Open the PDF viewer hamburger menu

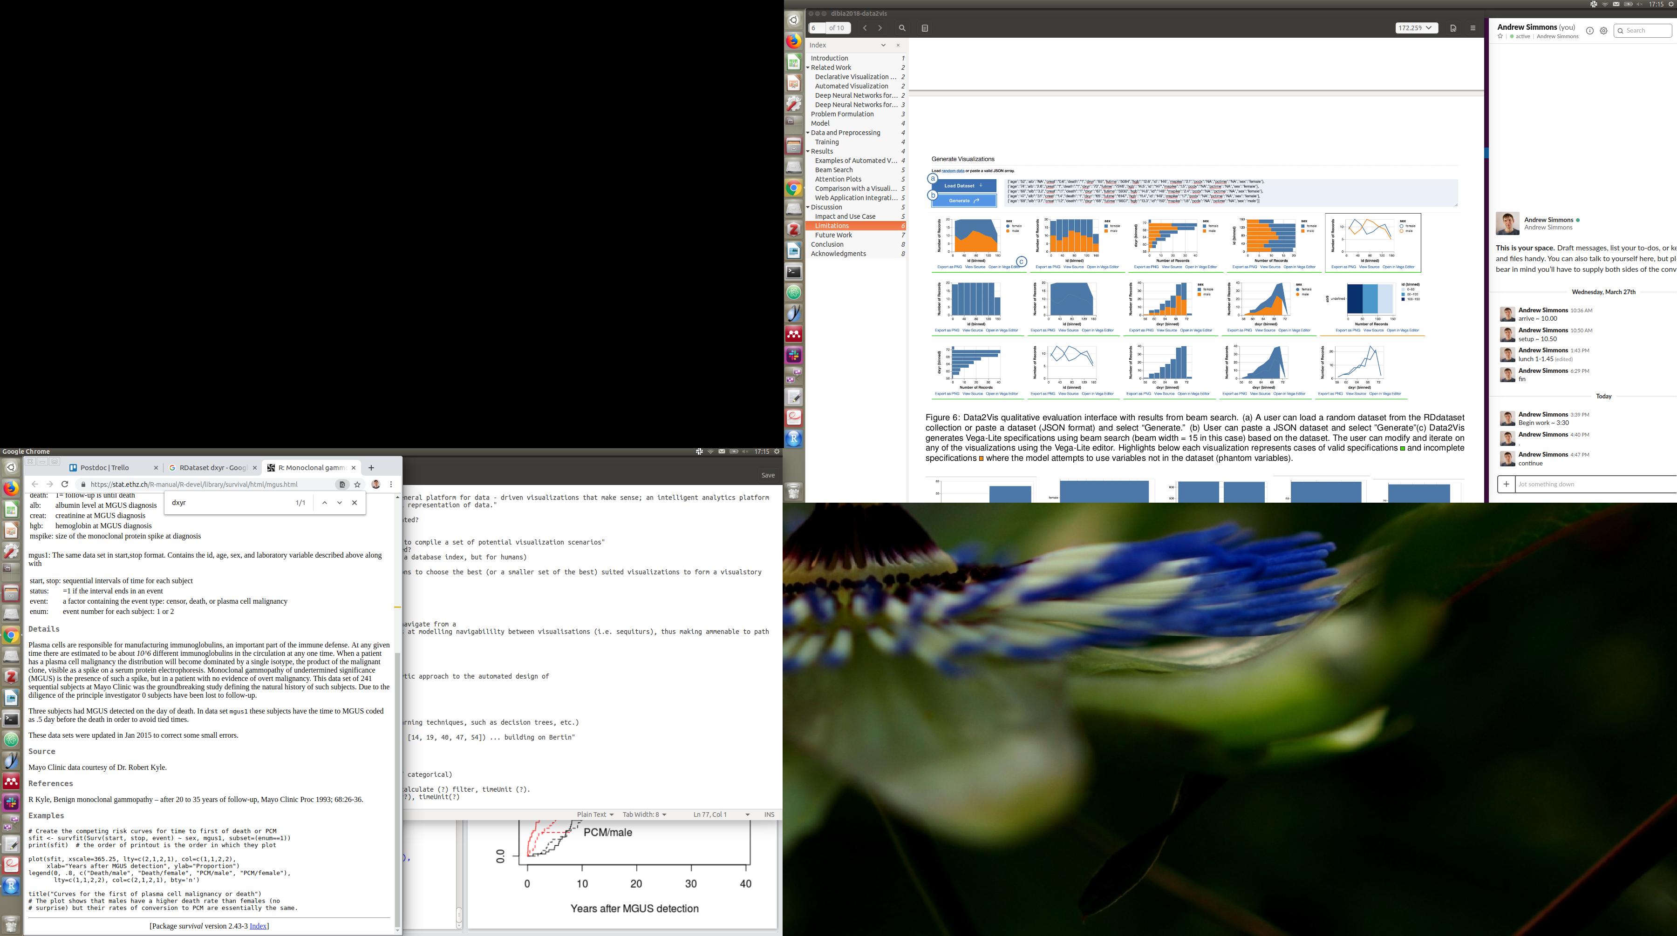coord(1472,28)
